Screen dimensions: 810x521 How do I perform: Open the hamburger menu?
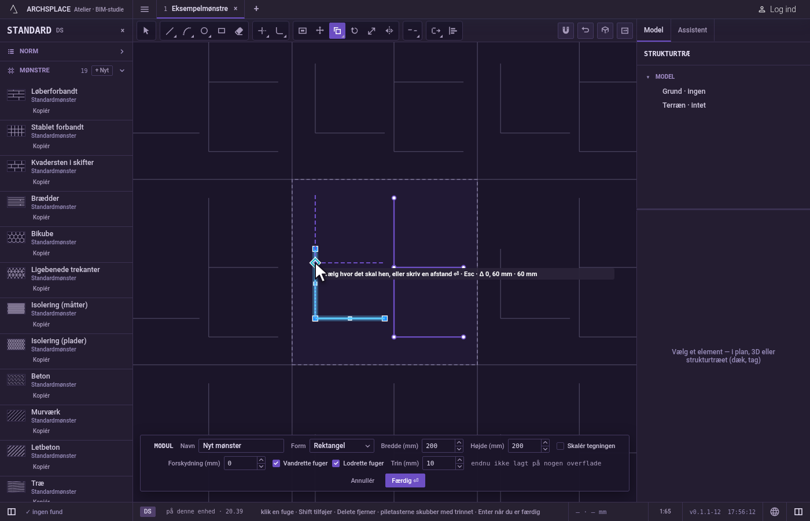click(x=145, y=9)
